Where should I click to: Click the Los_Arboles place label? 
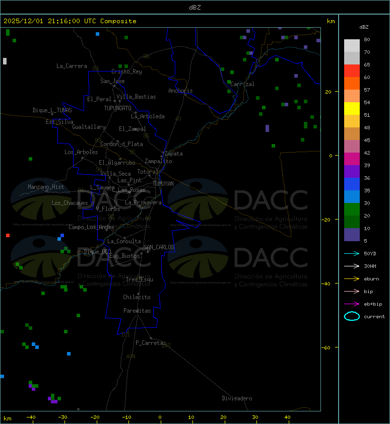point(81,152)
